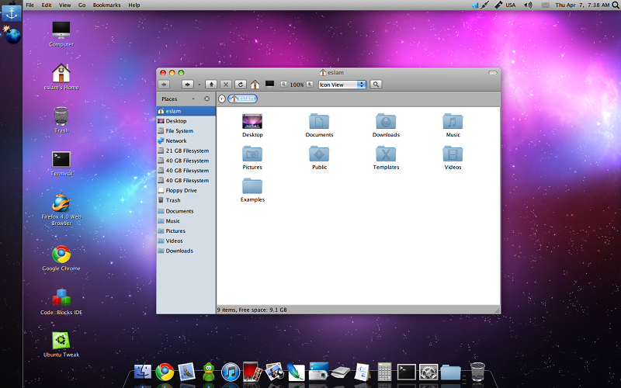Image resolution: width=621 pixels, height=388 pixels.
Task: Launch Google Chrome from the dock
Action: [x=164, y=372]
